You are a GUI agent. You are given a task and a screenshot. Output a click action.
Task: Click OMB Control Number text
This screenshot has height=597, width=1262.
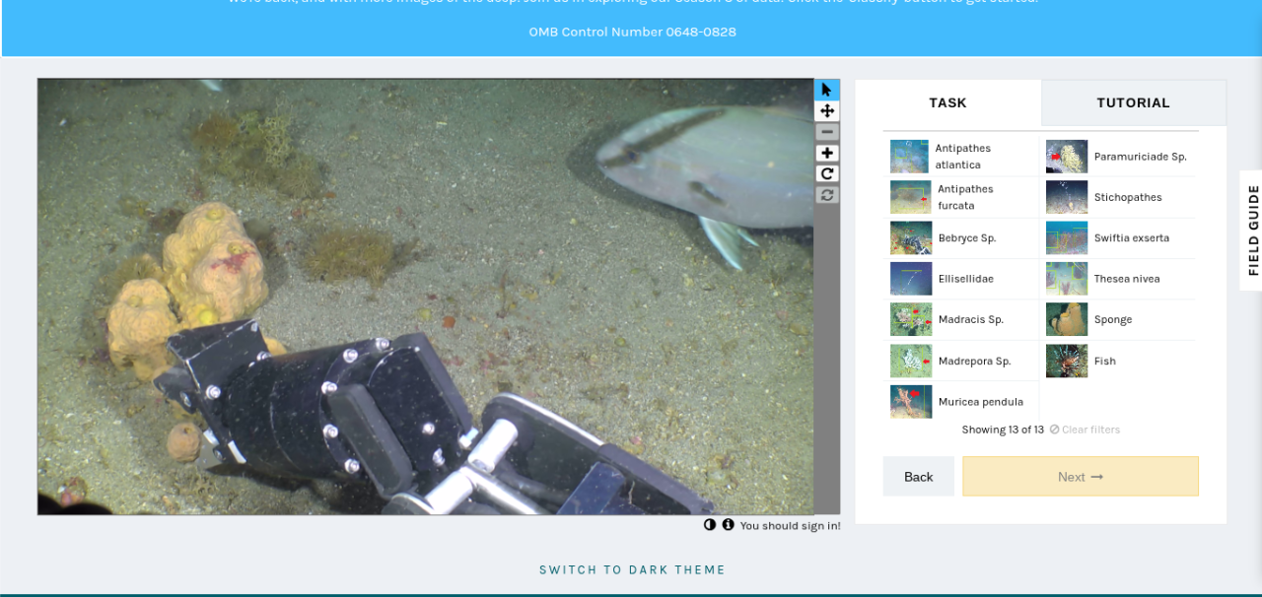tap(632, 32)
